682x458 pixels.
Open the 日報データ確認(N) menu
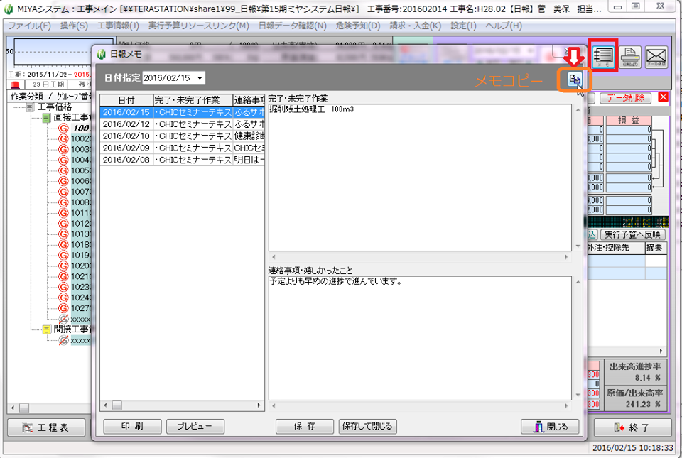pos(292,26)
